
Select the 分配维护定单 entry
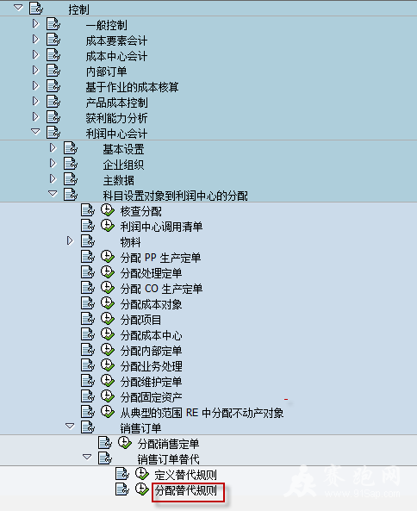pyautogui.click(x=151, y=382)
